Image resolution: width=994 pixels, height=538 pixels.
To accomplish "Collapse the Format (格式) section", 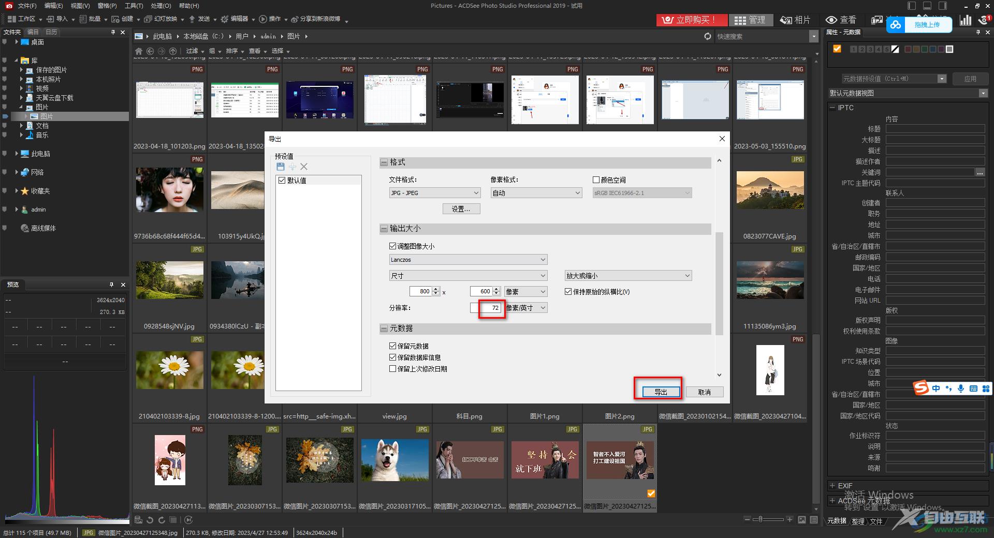I will (x=384, y=162).
